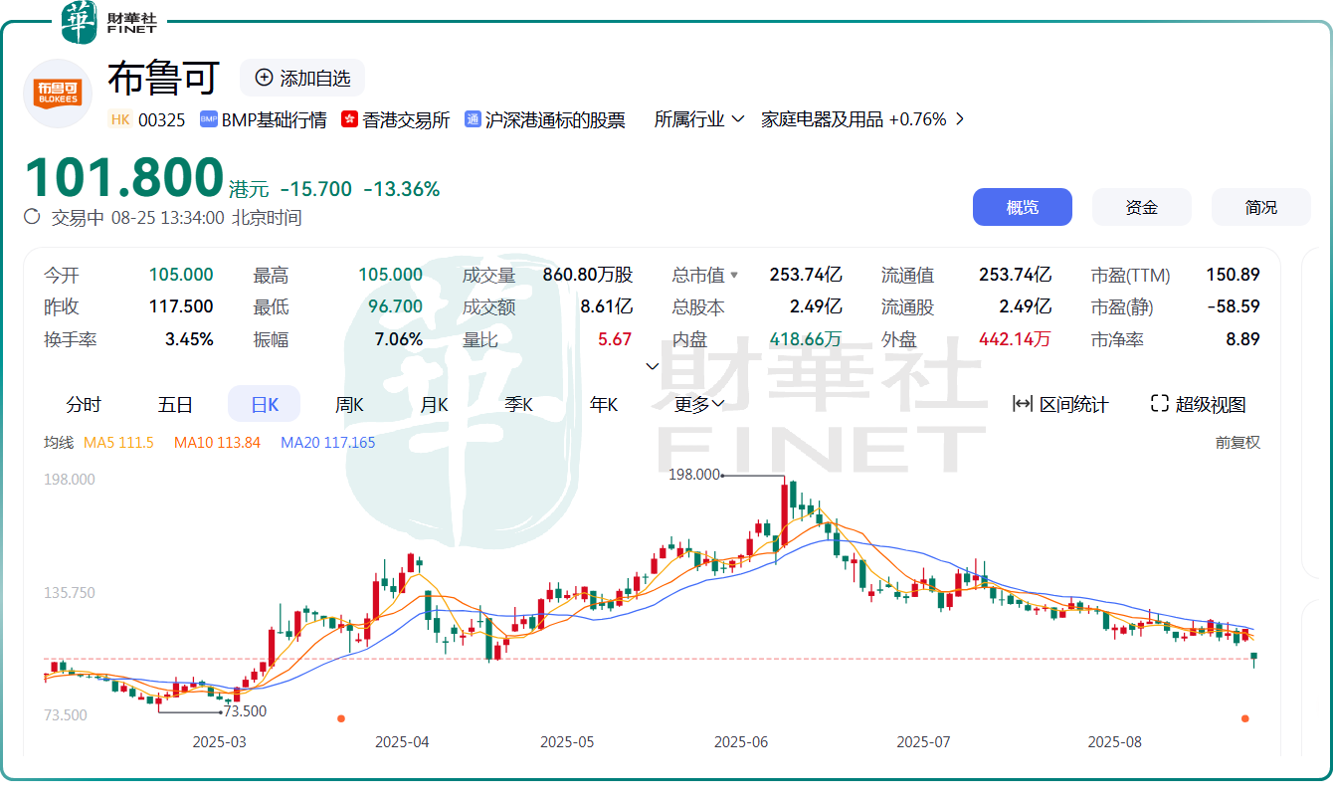The width and height of the screenshot is (1333, 801).
Task: Click the 超级视图 fullscreen frame icon
Action: click(1159, 404)
